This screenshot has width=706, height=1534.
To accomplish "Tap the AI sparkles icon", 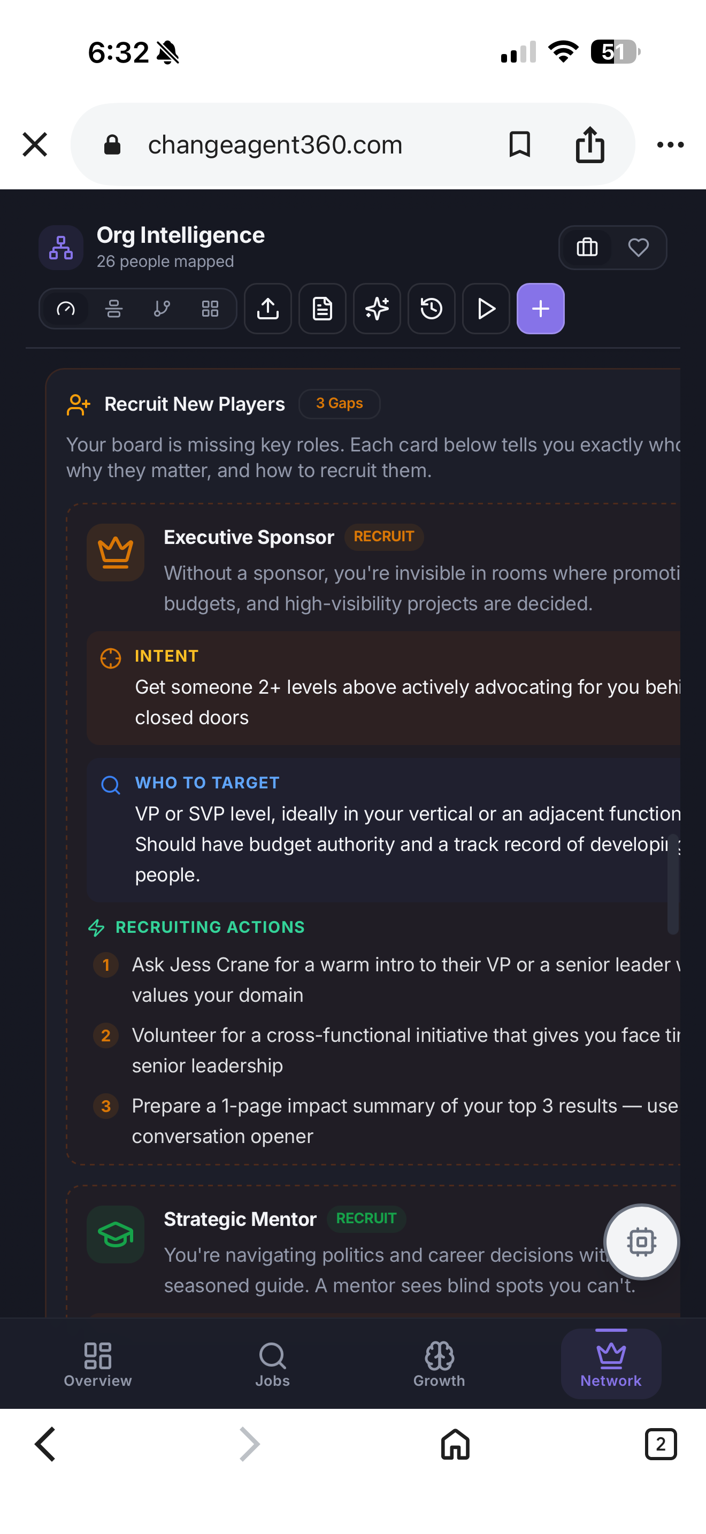I will pos(377,309).
